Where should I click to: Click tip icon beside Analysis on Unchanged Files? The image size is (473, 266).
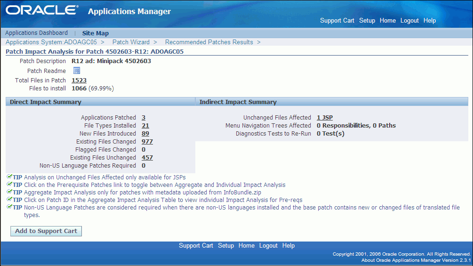9,177
